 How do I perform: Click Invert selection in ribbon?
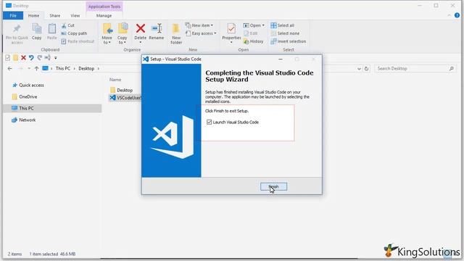289,41
